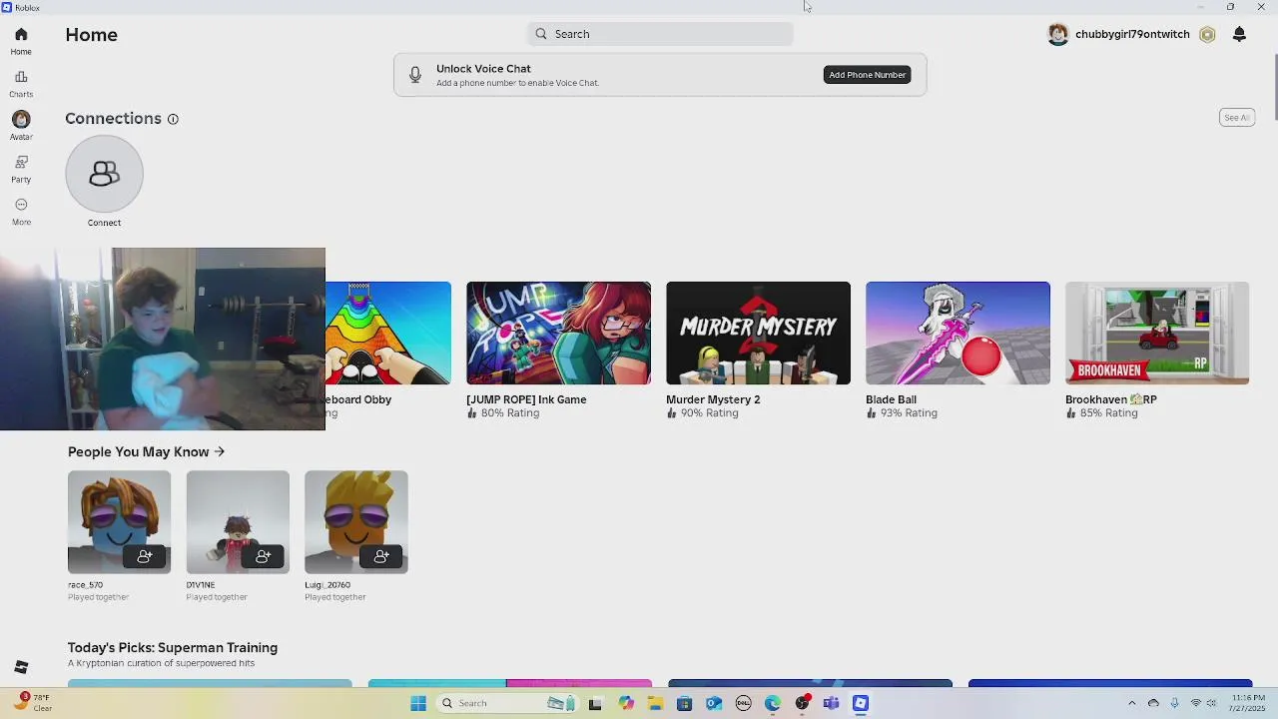Open the Roblox taskbar icon
This screenshot has height=719, width=1278.
[x=861, y=703]
